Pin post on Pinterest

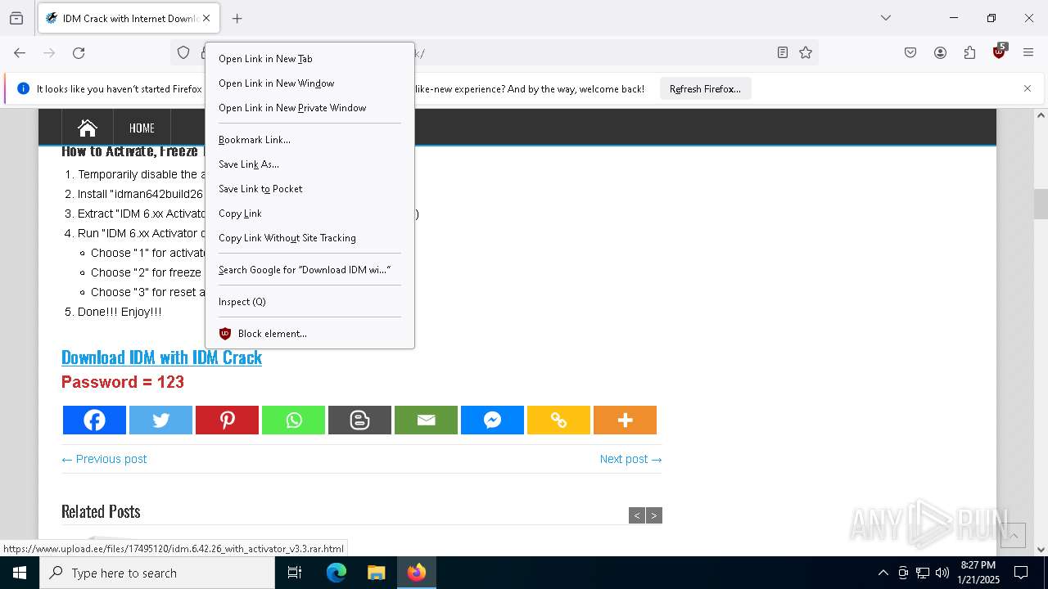(227, 420)
